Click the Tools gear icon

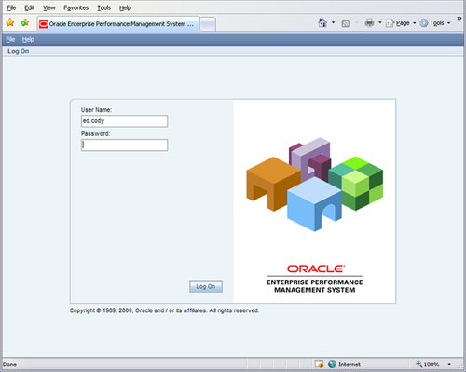pyautogui.click(x=424, y=23)
